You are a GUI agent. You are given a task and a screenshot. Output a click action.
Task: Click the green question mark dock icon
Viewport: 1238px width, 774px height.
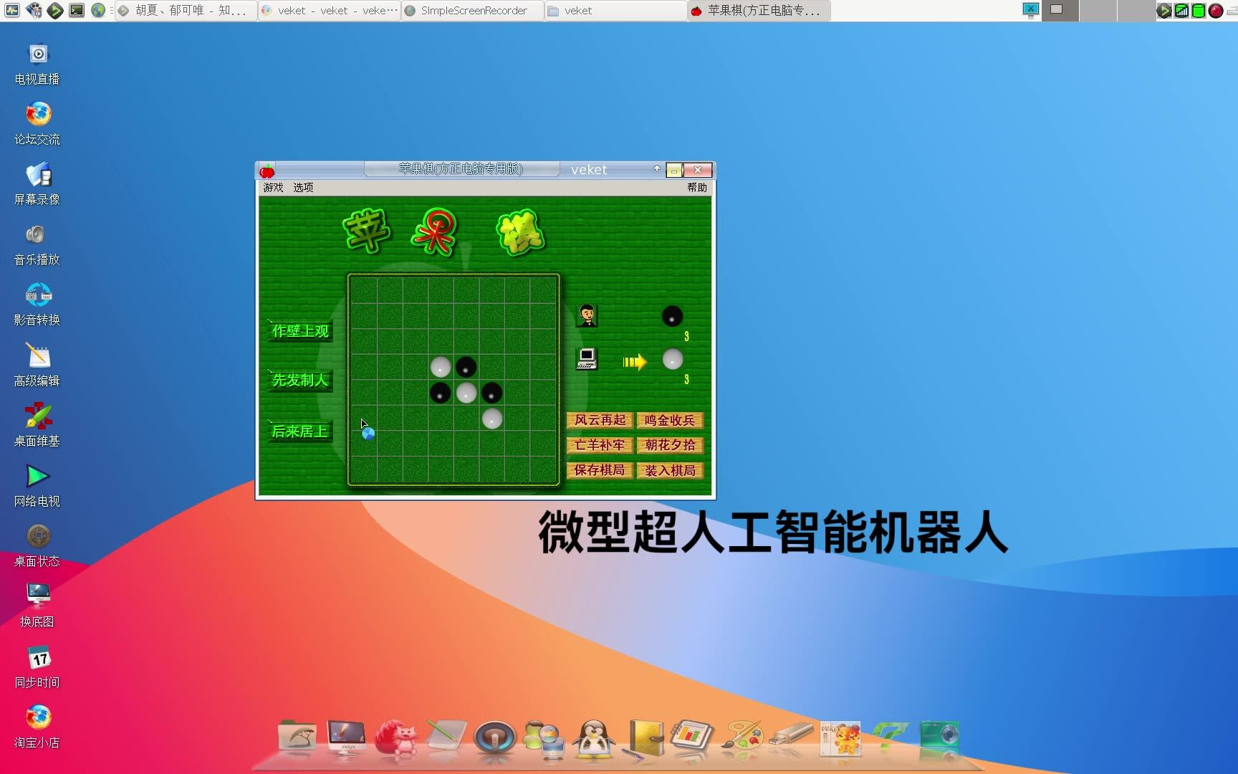[x=889, y=737]
